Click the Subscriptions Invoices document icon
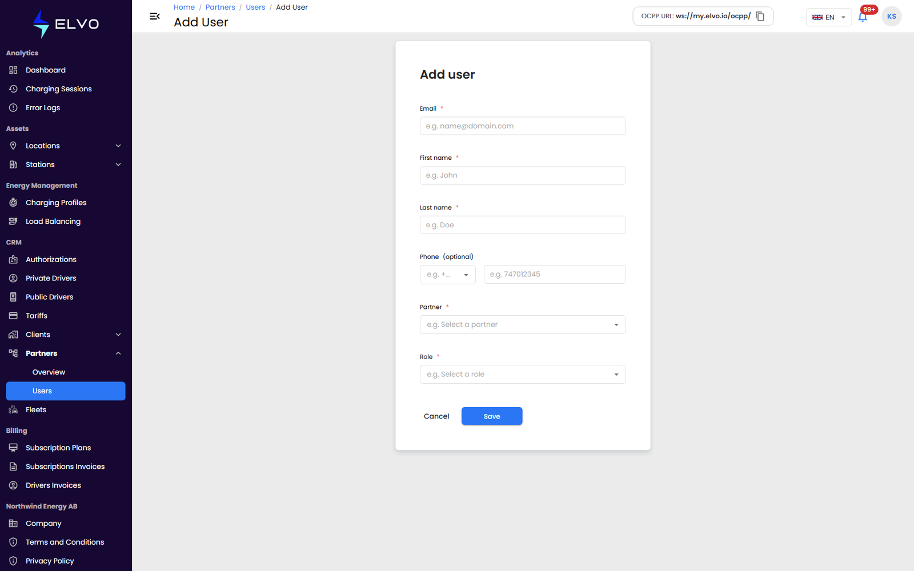Viewport: 914px width, 571px height. tap(13, 467)
